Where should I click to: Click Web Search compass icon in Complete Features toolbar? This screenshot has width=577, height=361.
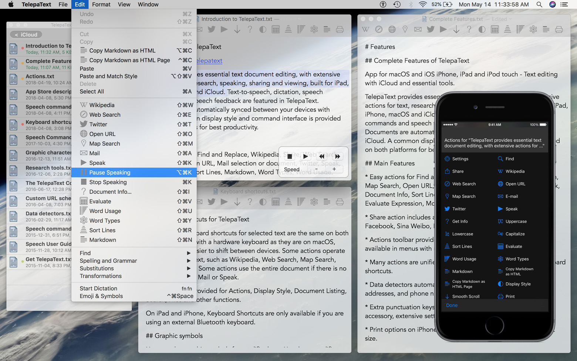click(x=379, y=29)
